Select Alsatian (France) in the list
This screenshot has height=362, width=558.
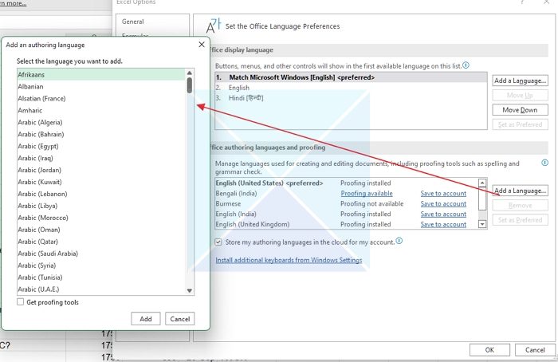click(x=101, y=98)
